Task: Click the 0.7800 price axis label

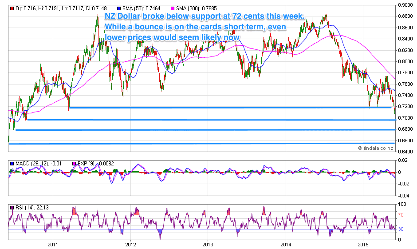Action: pos(405,73)
